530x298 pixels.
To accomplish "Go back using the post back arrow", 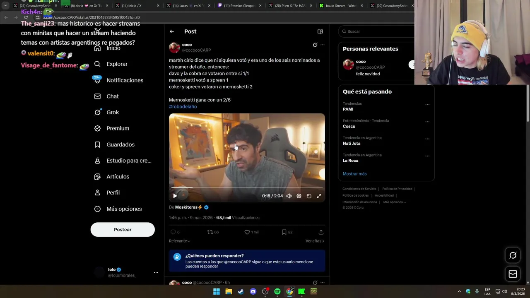I will coord(171,31).
